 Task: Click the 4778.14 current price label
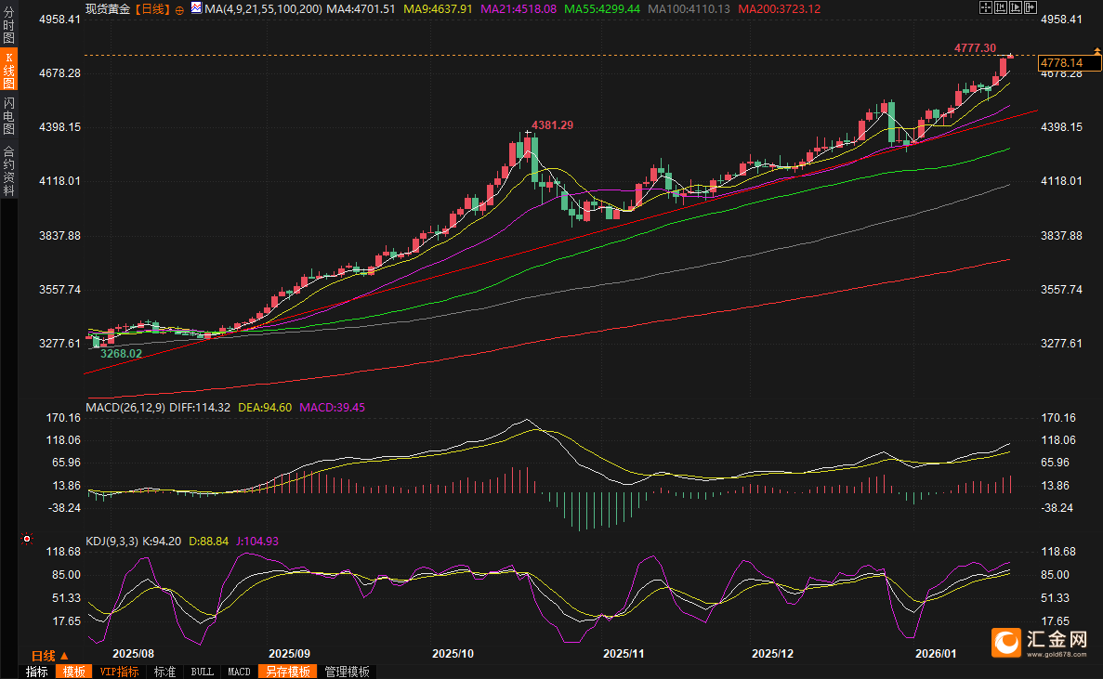tap(1062, 63)
